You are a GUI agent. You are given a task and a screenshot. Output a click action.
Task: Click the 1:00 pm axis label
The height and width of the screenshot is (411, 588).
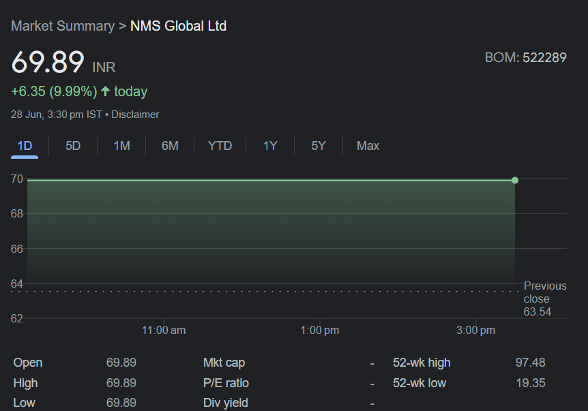[x=320, y=331]
